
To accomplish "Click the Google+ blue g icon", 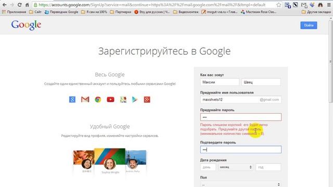I will tap(72, 99).
